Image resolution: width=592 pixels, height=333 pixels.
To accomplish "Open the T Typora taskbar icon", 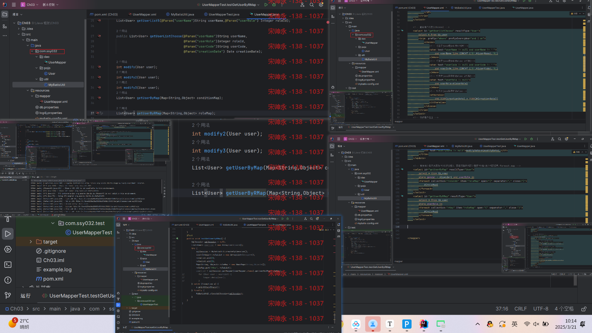I will coord(390,324).
